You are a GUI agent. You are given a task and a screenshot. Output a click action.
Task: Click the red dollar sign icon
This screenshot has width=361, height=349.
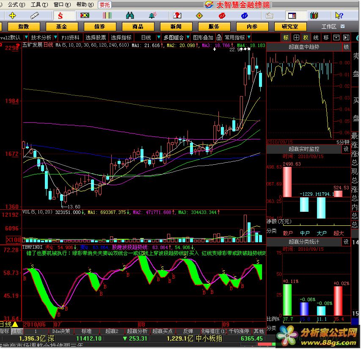(x=61, y=16)
